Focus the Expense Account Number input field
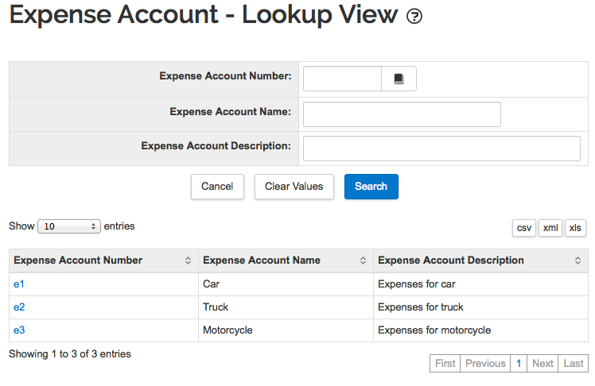595x386 pixels. (x=342, y=79)
